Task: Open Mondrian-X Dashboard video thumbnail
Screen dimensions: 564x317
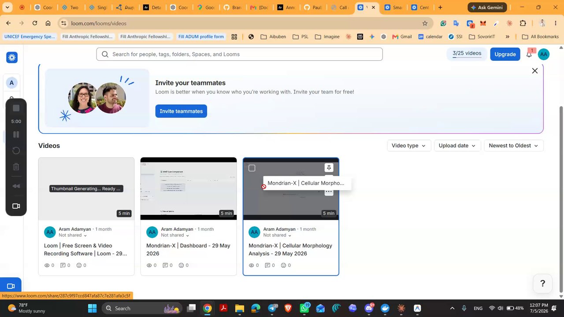Action: pos(189,189)
